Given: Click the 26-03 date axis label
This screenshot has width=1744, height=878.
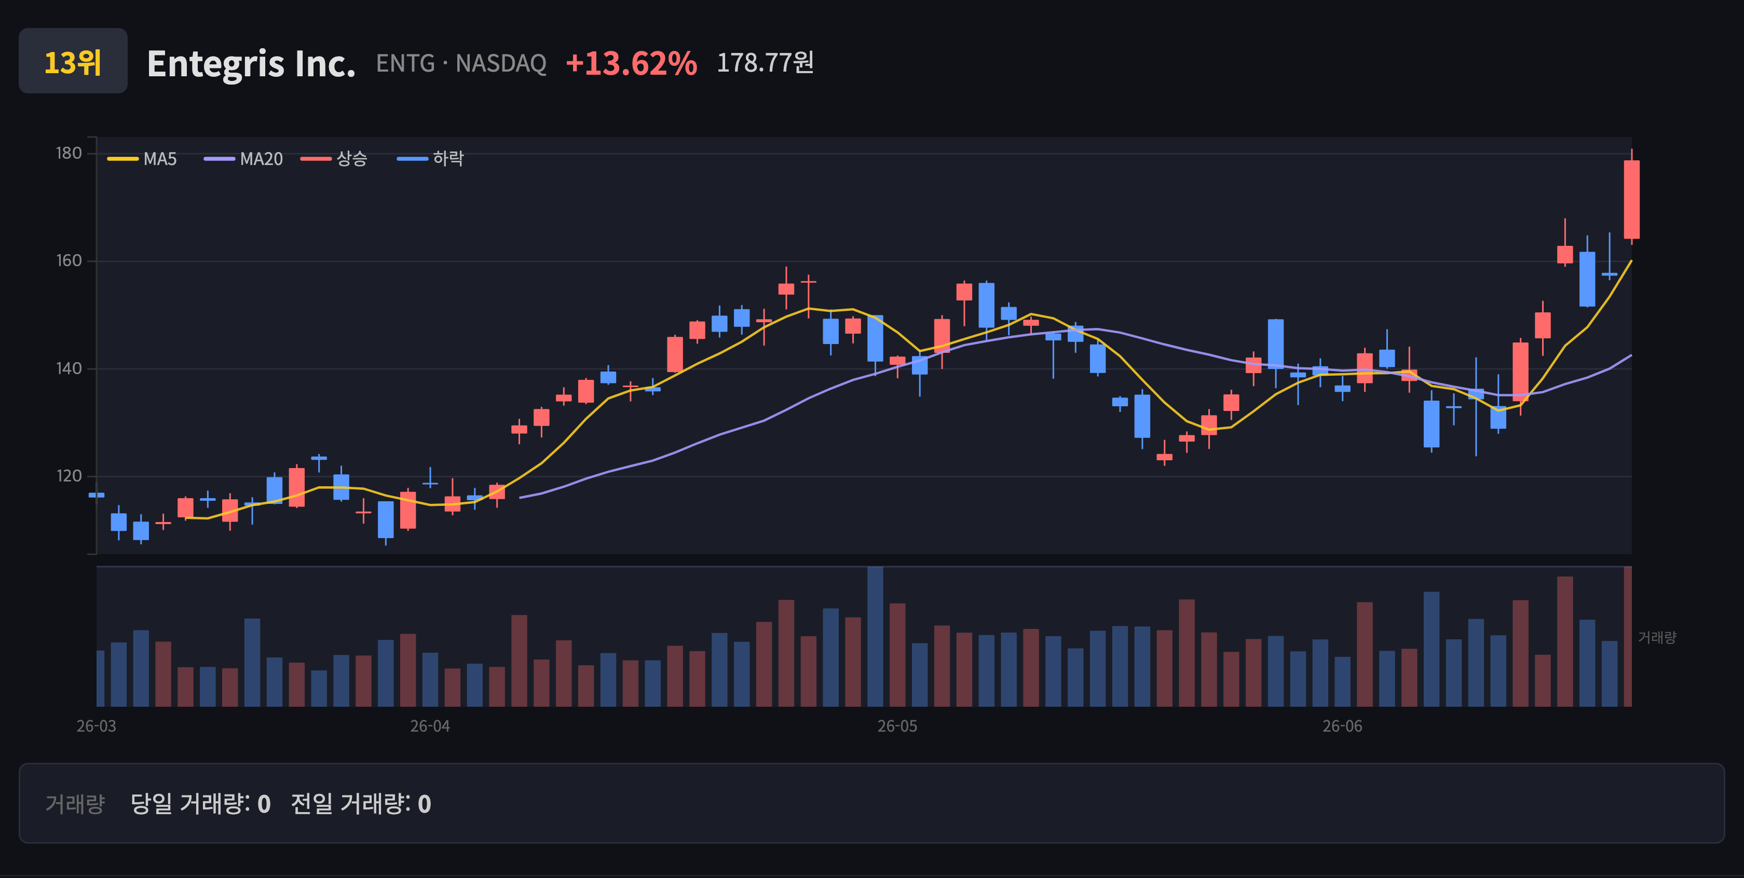Looking at the screenshot, I should pos(96,726).
